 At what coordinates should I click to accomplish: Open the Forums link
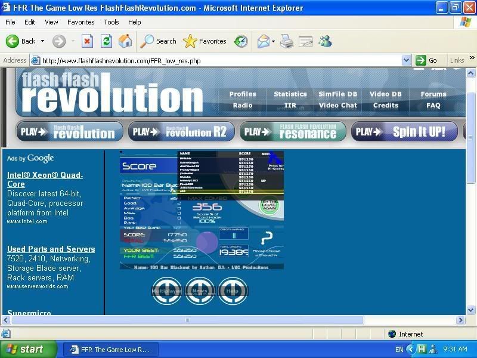point(433,94)
